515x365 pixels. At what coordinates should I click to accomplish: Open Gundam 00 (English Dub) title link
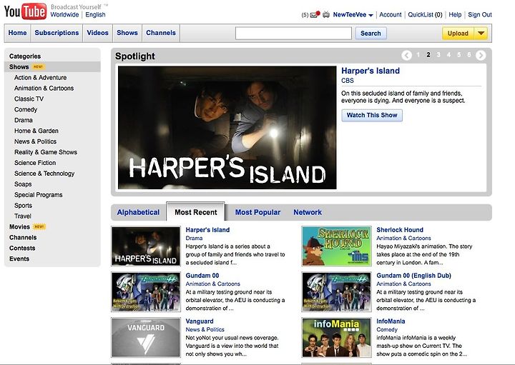pos(414,276)
